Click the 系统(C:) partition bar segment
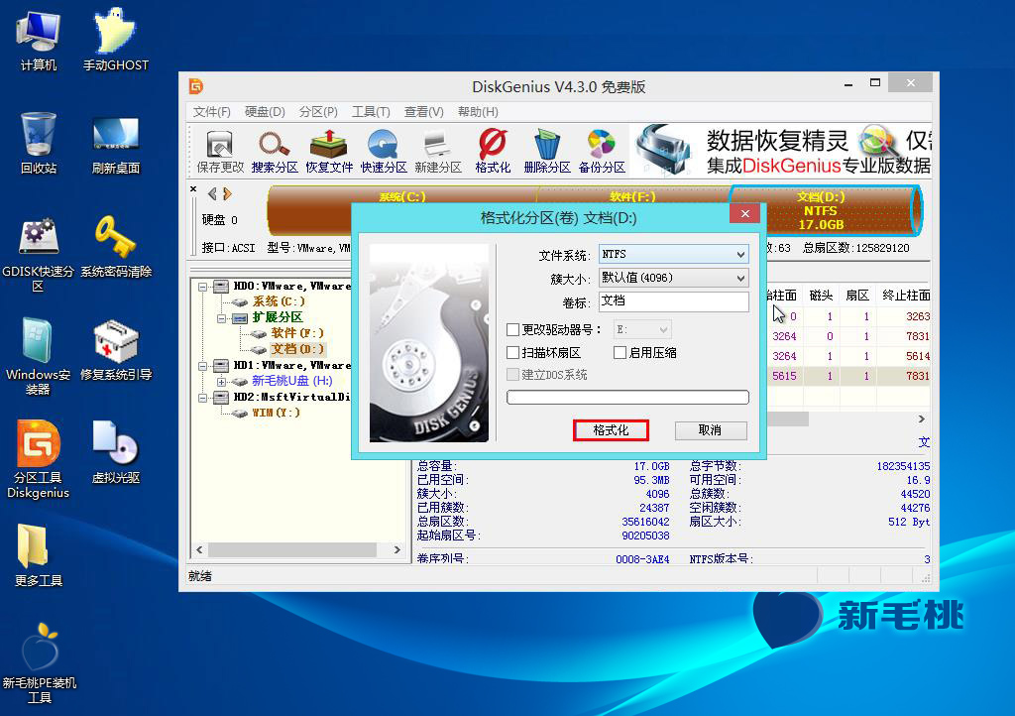Viewport: 1015px width, 716px height. pyautogui.click(x=401, y=196)
